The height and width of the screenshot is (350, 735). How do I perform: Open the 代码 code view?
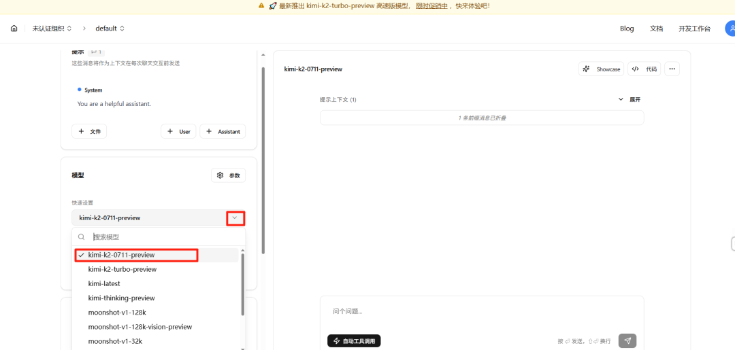click(x=644, y=69)
